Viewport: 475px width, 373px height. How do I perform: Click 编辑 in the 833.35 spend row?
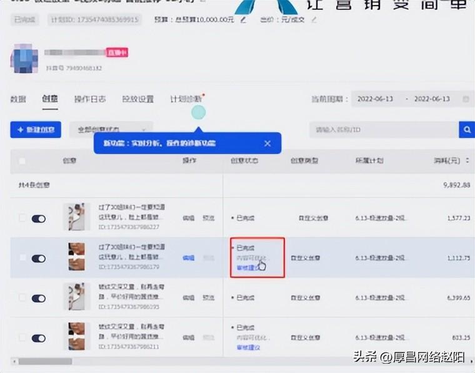tap(188, 337)
